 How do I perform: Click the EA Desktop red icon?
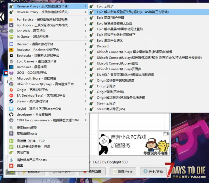coord(11,96)
